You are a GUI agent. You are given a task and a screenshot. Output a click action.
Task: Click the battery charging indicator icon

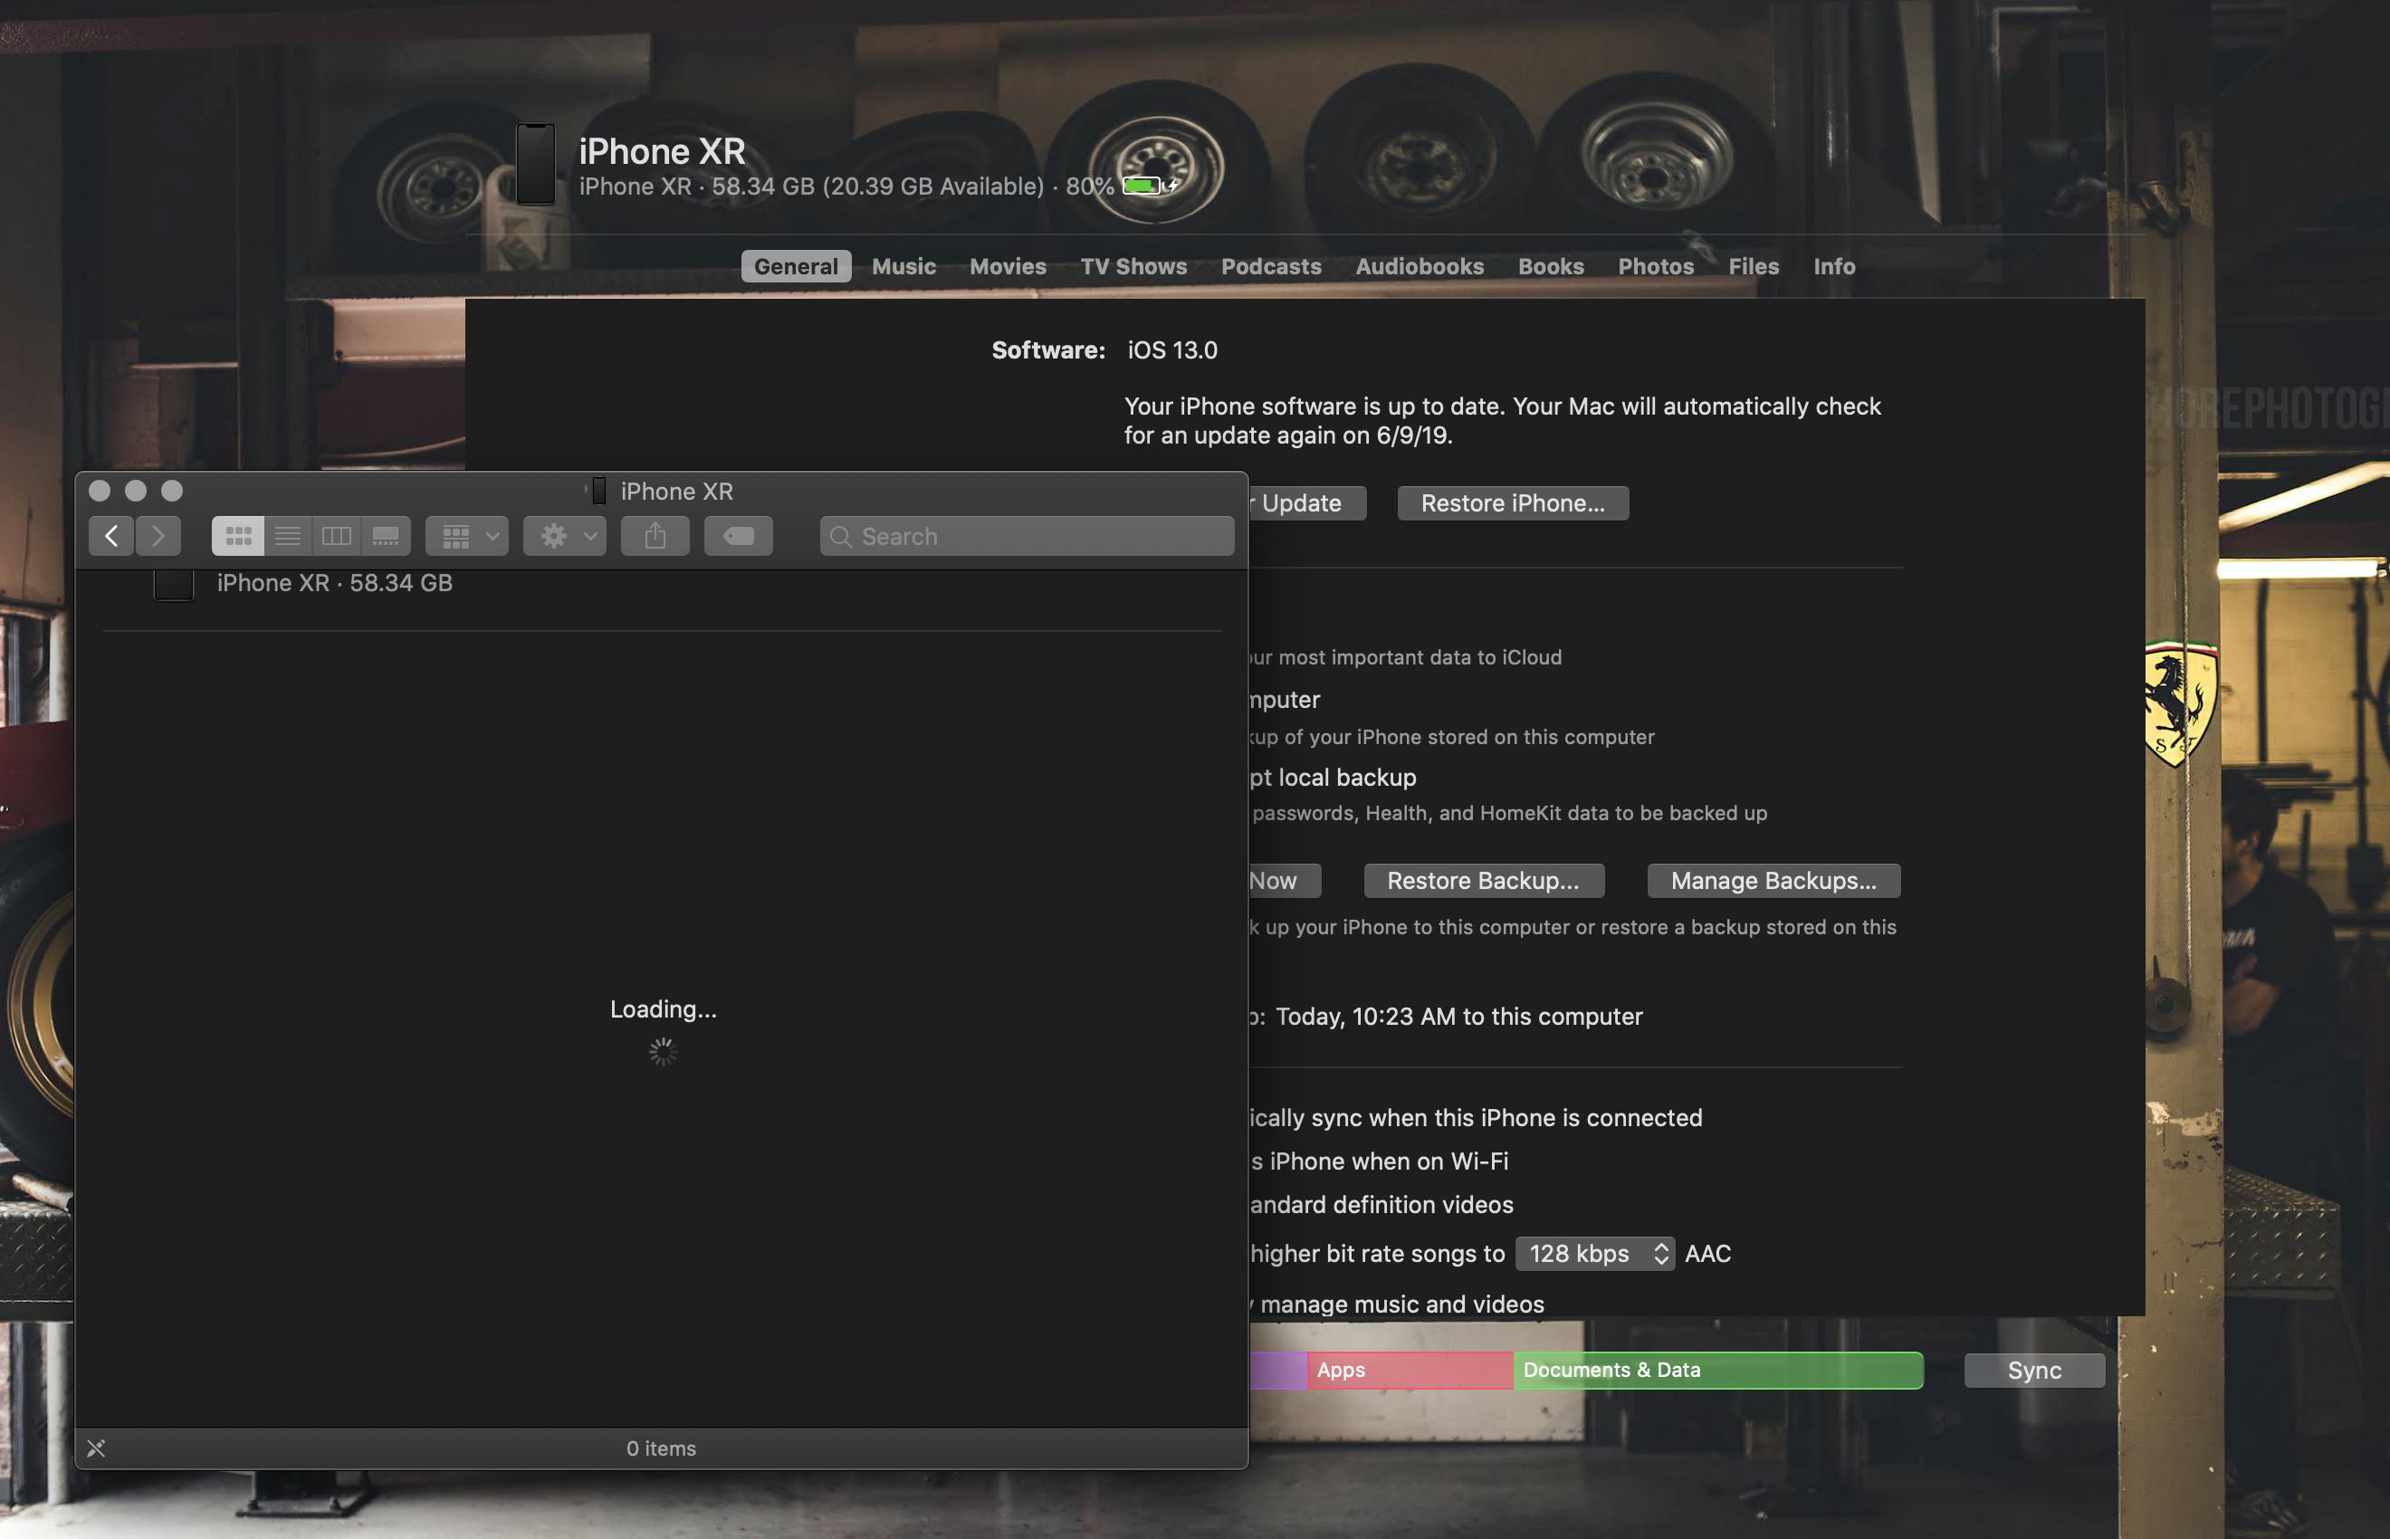point(1151,186)
